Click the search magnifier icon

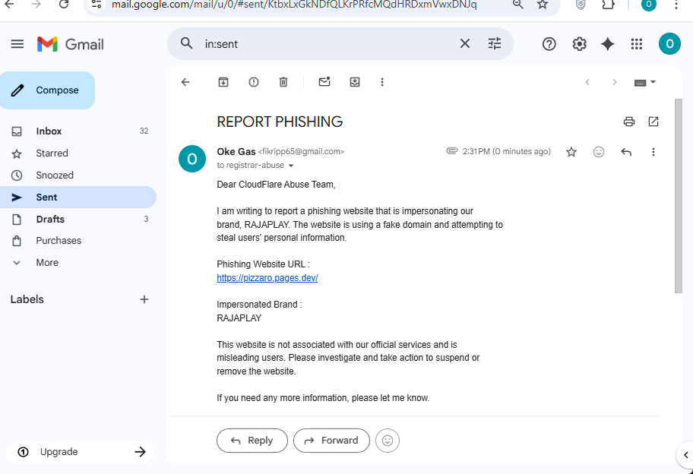(x=187, y=43)
